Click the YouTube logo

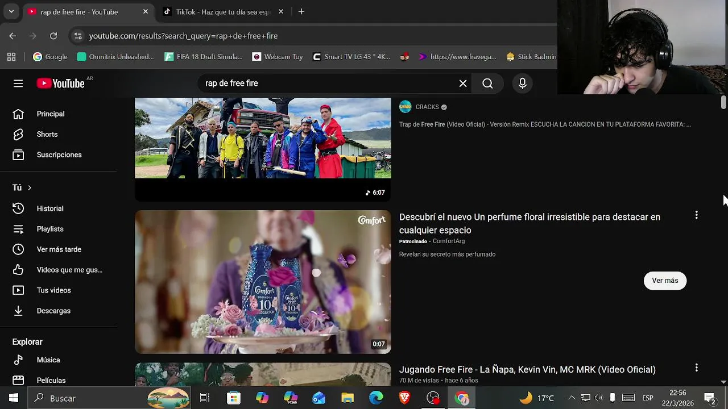click(x=61, y=84)
